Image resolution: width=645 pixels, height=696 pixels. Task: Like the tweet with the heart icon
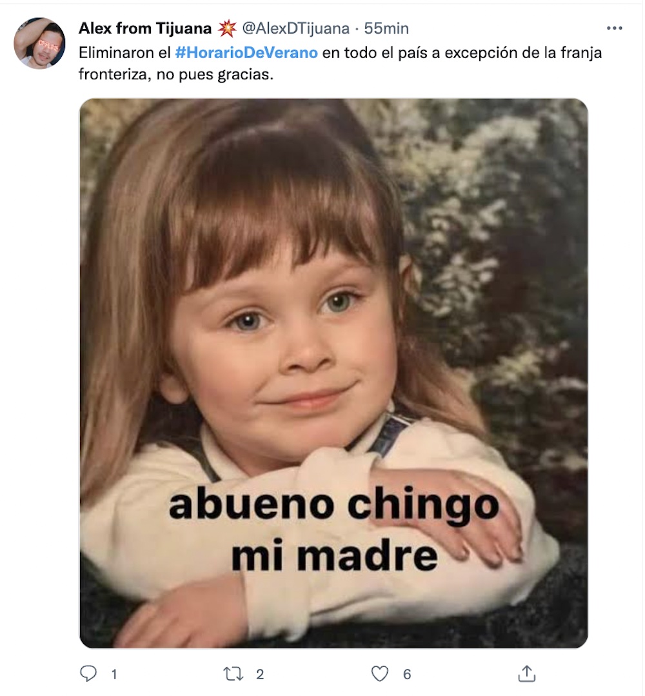[x=379, y=674]
